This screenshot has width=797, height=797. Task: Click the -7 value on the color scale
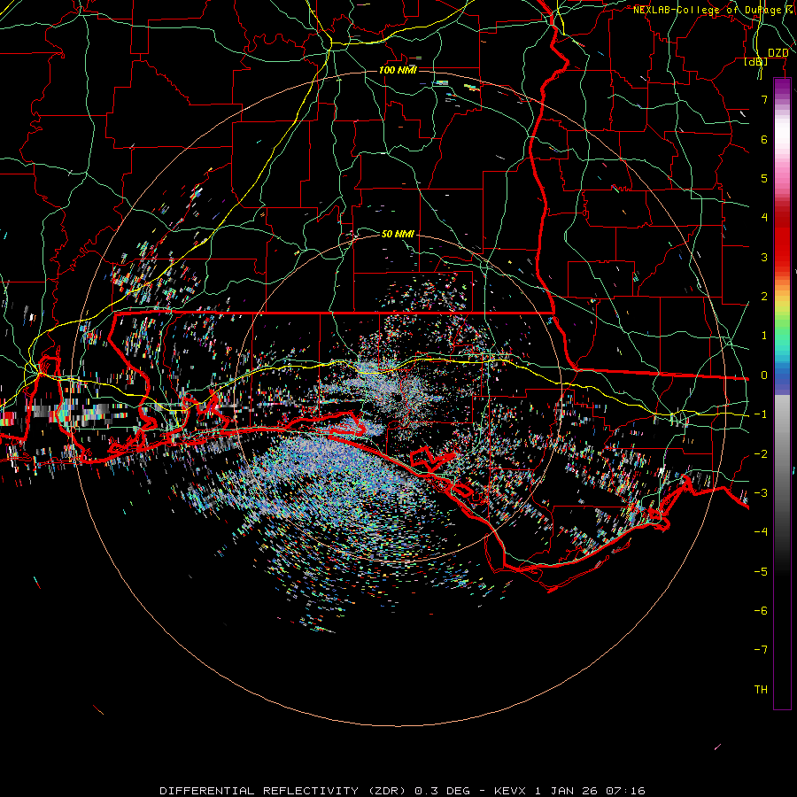tap(761, 650)
